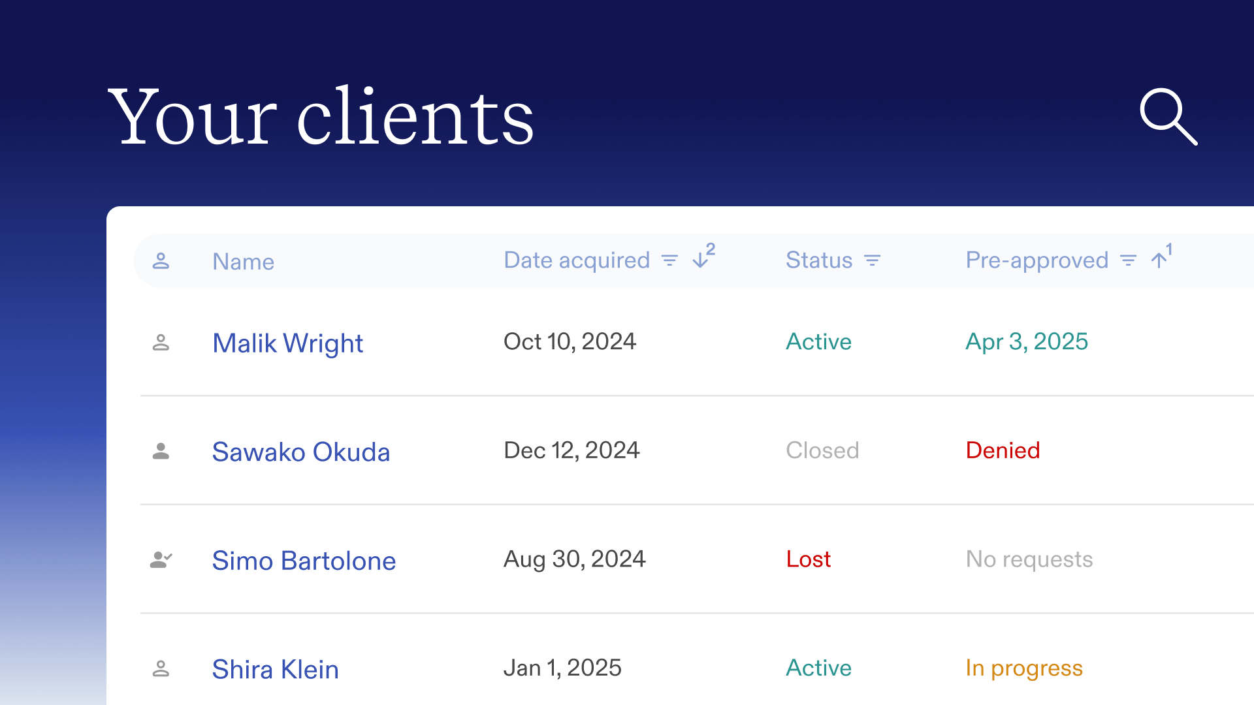Open the Status column filter icon
This screenshot has height=705, width=1254.
873,260
